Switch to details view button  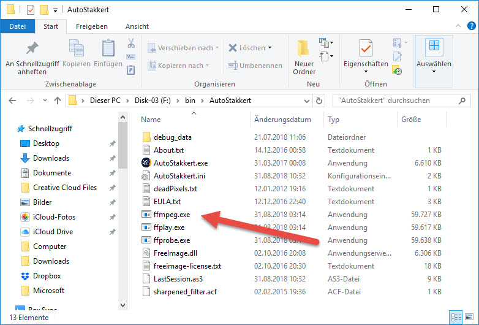[x=456, y=316]
